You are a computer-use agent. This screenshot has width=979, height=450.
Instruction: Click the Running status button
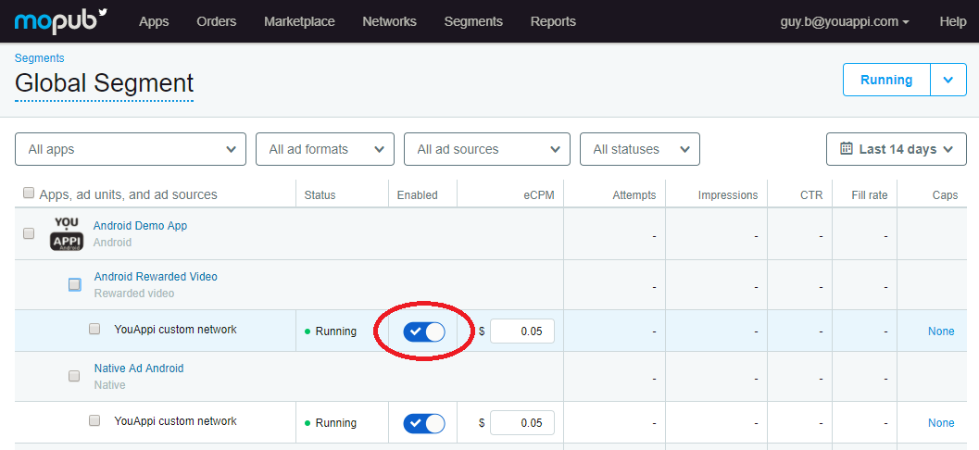tap(886, 80)
